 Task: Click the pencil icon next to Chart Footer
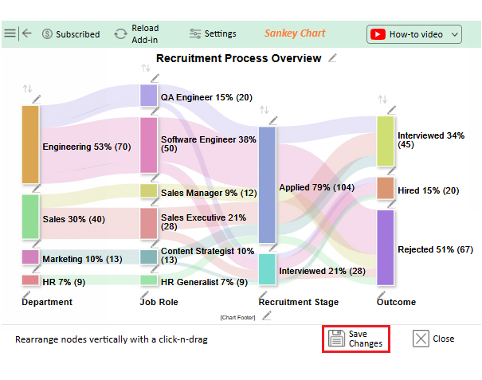coord(267,315)
